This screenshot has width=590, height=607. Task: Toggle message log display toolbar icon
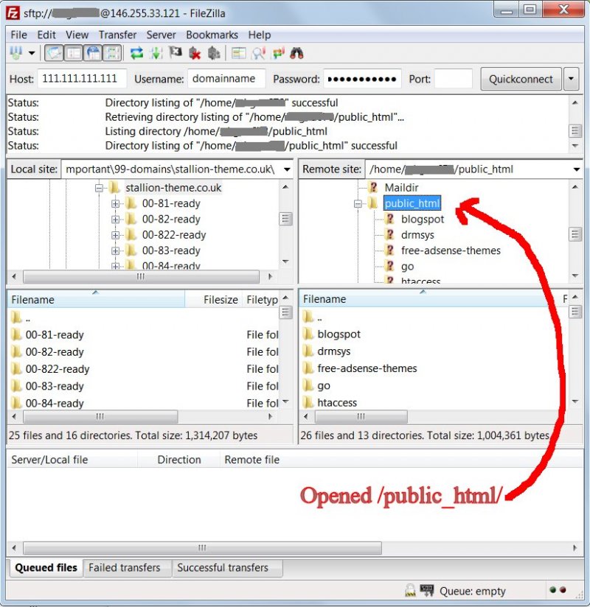tap(54, 53)
